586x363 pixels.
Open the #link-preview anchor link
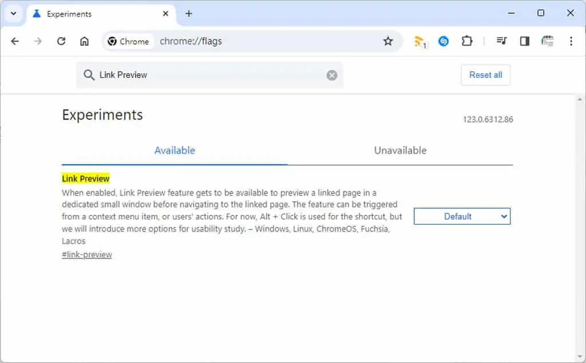click(87, 255)
